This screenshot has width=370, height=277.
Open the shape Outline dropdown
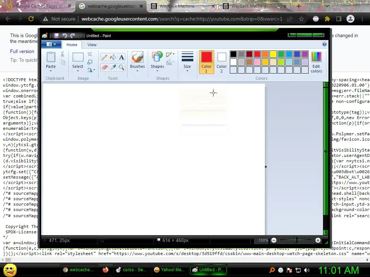tap(170, 54)
